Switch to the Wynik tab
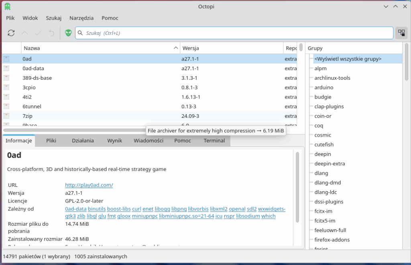Screen dimensions: 411x265 click(x=114, y=141)
